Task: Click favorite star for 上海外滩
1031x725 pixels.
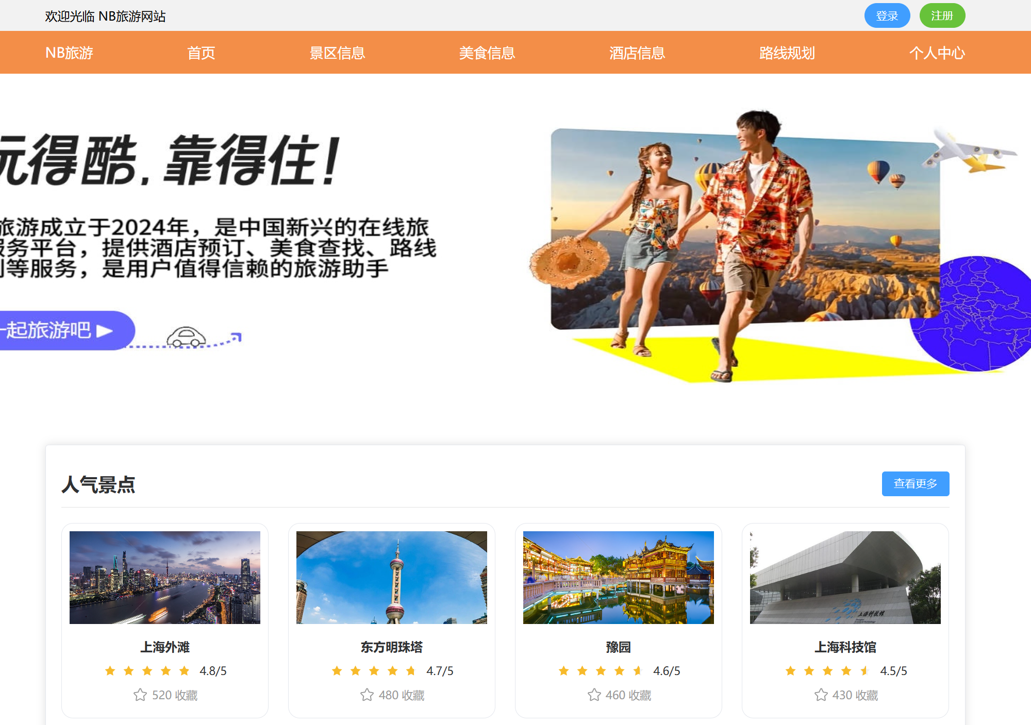Action: (140, 695)
